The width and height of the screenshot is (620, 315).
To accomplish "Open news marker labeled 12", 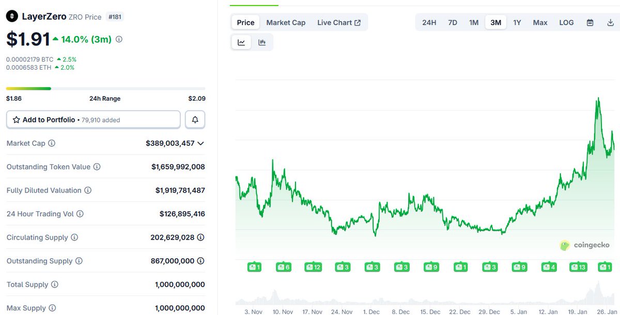I will (313, 267).
